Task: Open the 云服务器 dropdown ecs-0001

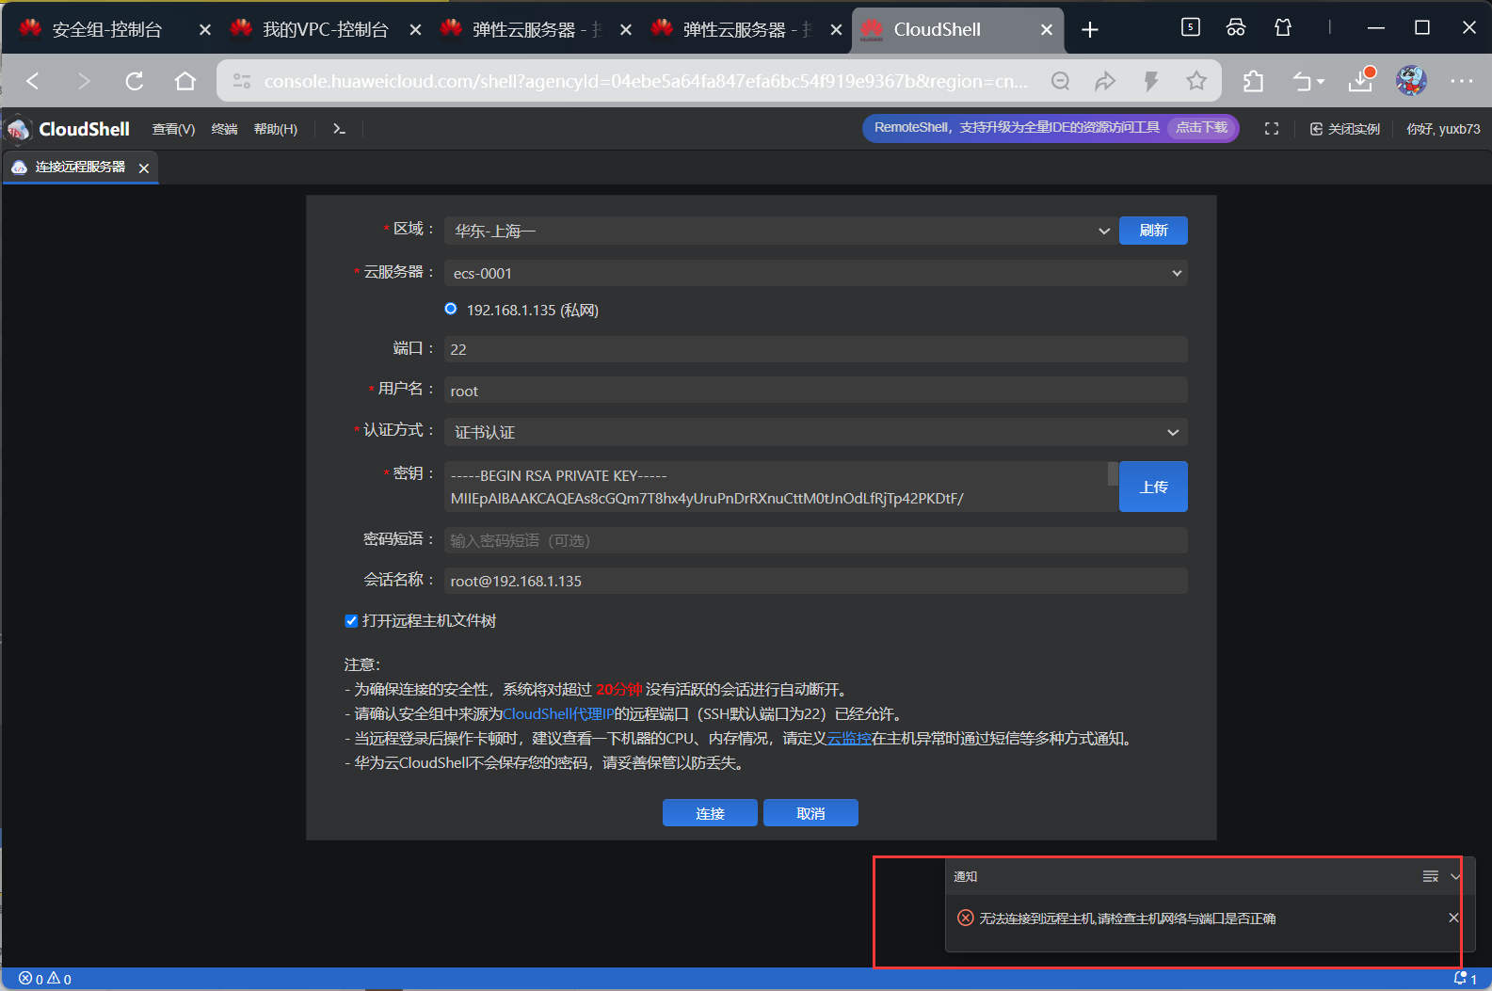Action: pos(815,273)
